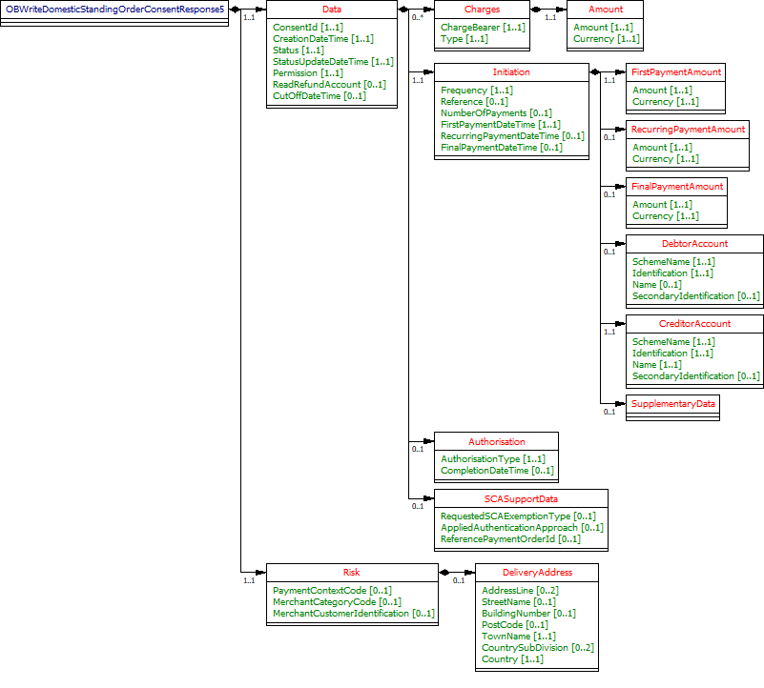Click the diamond connector between Risk and DeliveryAddress

(444, 573)
